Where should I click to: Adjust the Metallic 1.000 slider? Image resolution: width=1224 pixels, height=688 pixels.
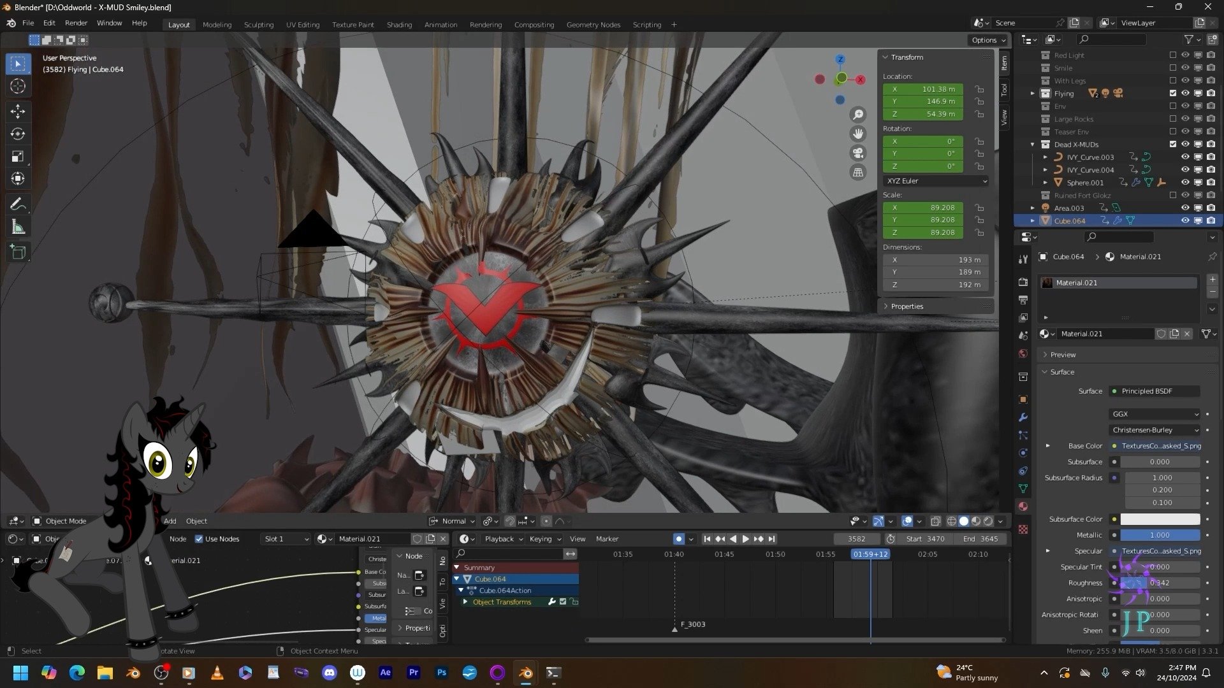1160,535
